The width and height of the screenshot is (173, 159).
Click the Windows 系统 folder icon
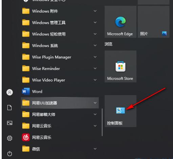point(26,46)
